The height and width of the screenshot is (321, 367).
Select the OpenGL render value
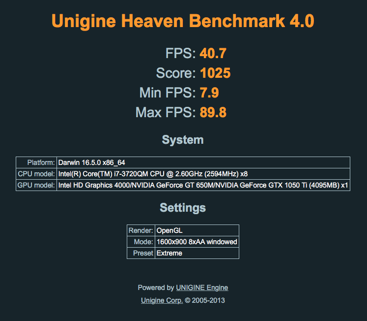point(197,230)
